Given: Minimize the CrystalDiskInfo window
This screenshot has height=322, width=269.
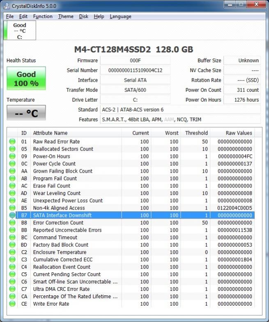Looking at the screenshot, I should pyautogui.click(x=230, y=5).
